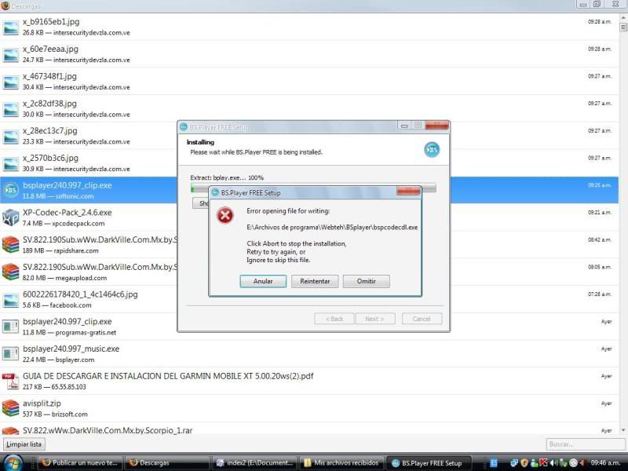Select SV.822.wWw.DarkVille.Com.Mx.by.Scorpio_1.rar entry

tap(309, 429)
